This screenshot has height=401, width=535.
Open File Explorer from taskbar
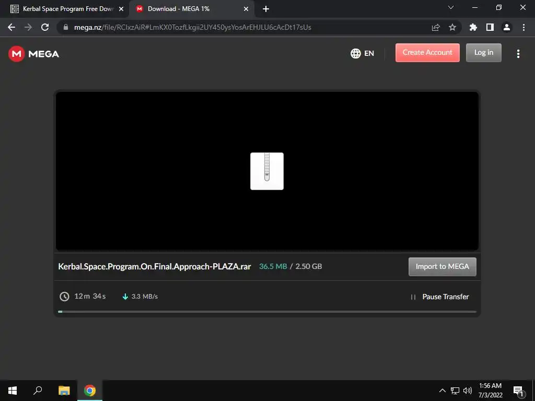click(64, 391)
